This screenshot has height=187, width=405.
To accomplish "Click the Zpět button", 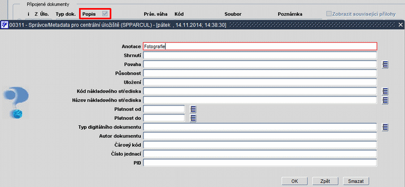I will pyautogui.click(x=325, y=181).
